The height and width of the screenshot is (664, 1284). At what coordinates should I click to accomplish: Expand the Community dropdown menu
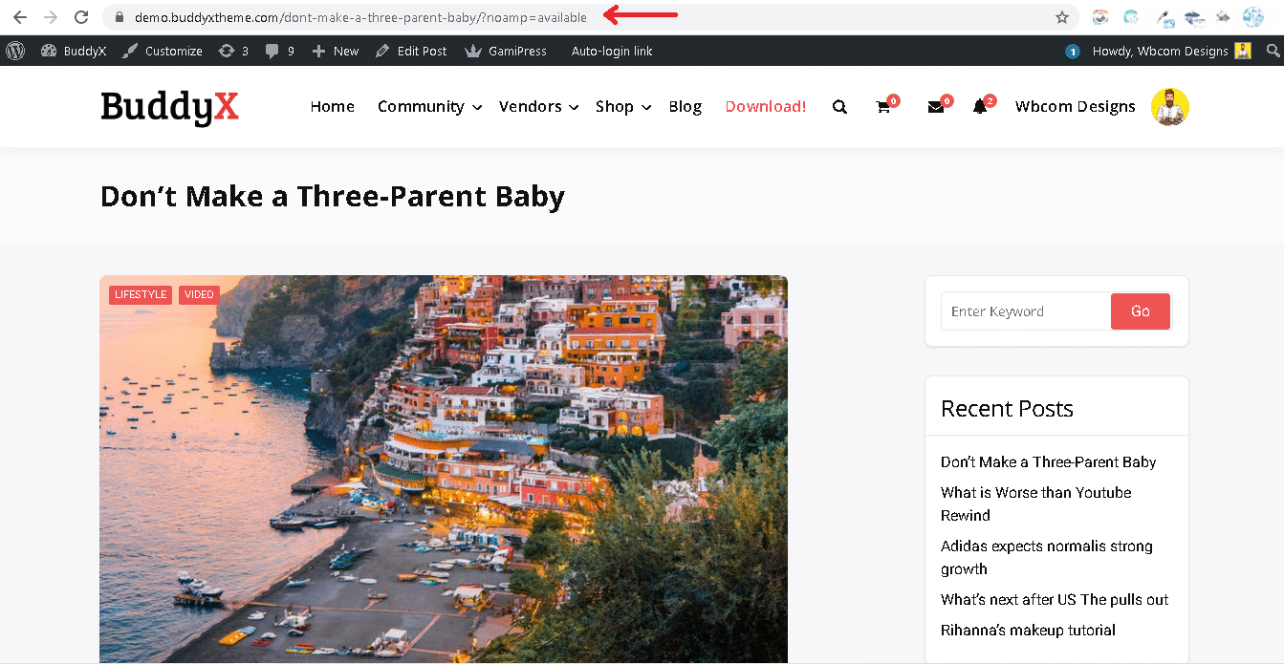coord(430,107)
